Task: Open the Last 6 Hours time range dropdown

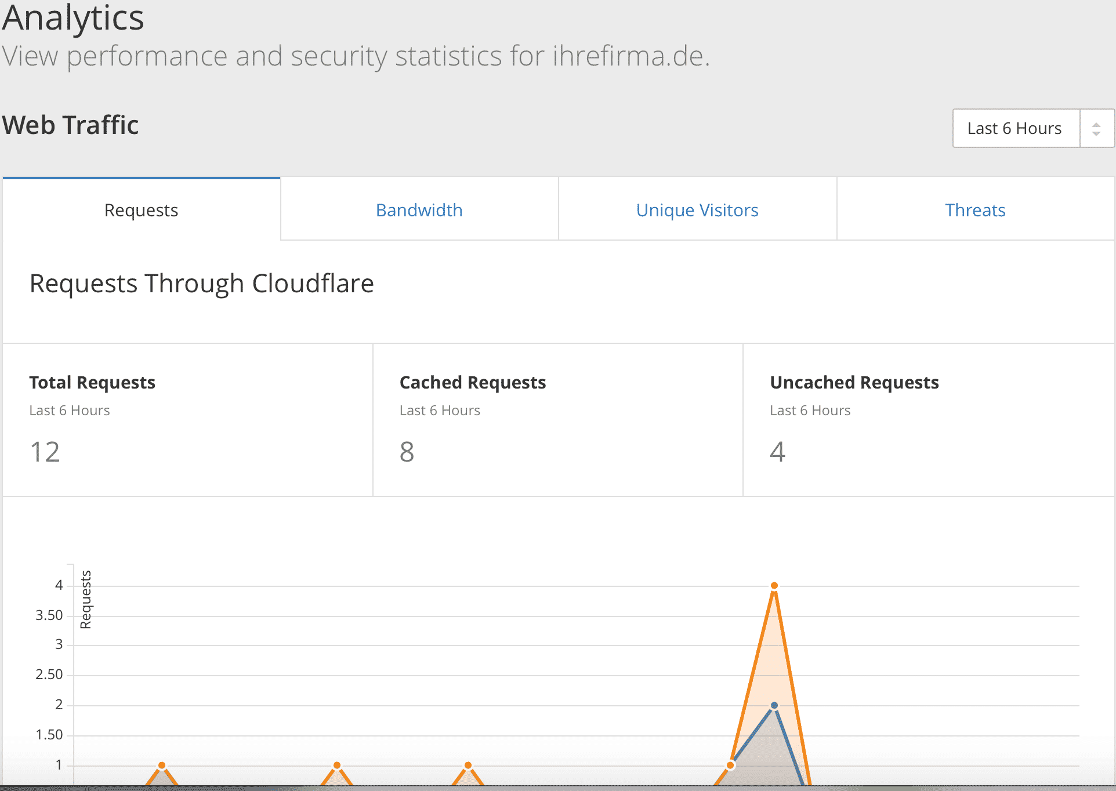Action: click(1015, 128)
